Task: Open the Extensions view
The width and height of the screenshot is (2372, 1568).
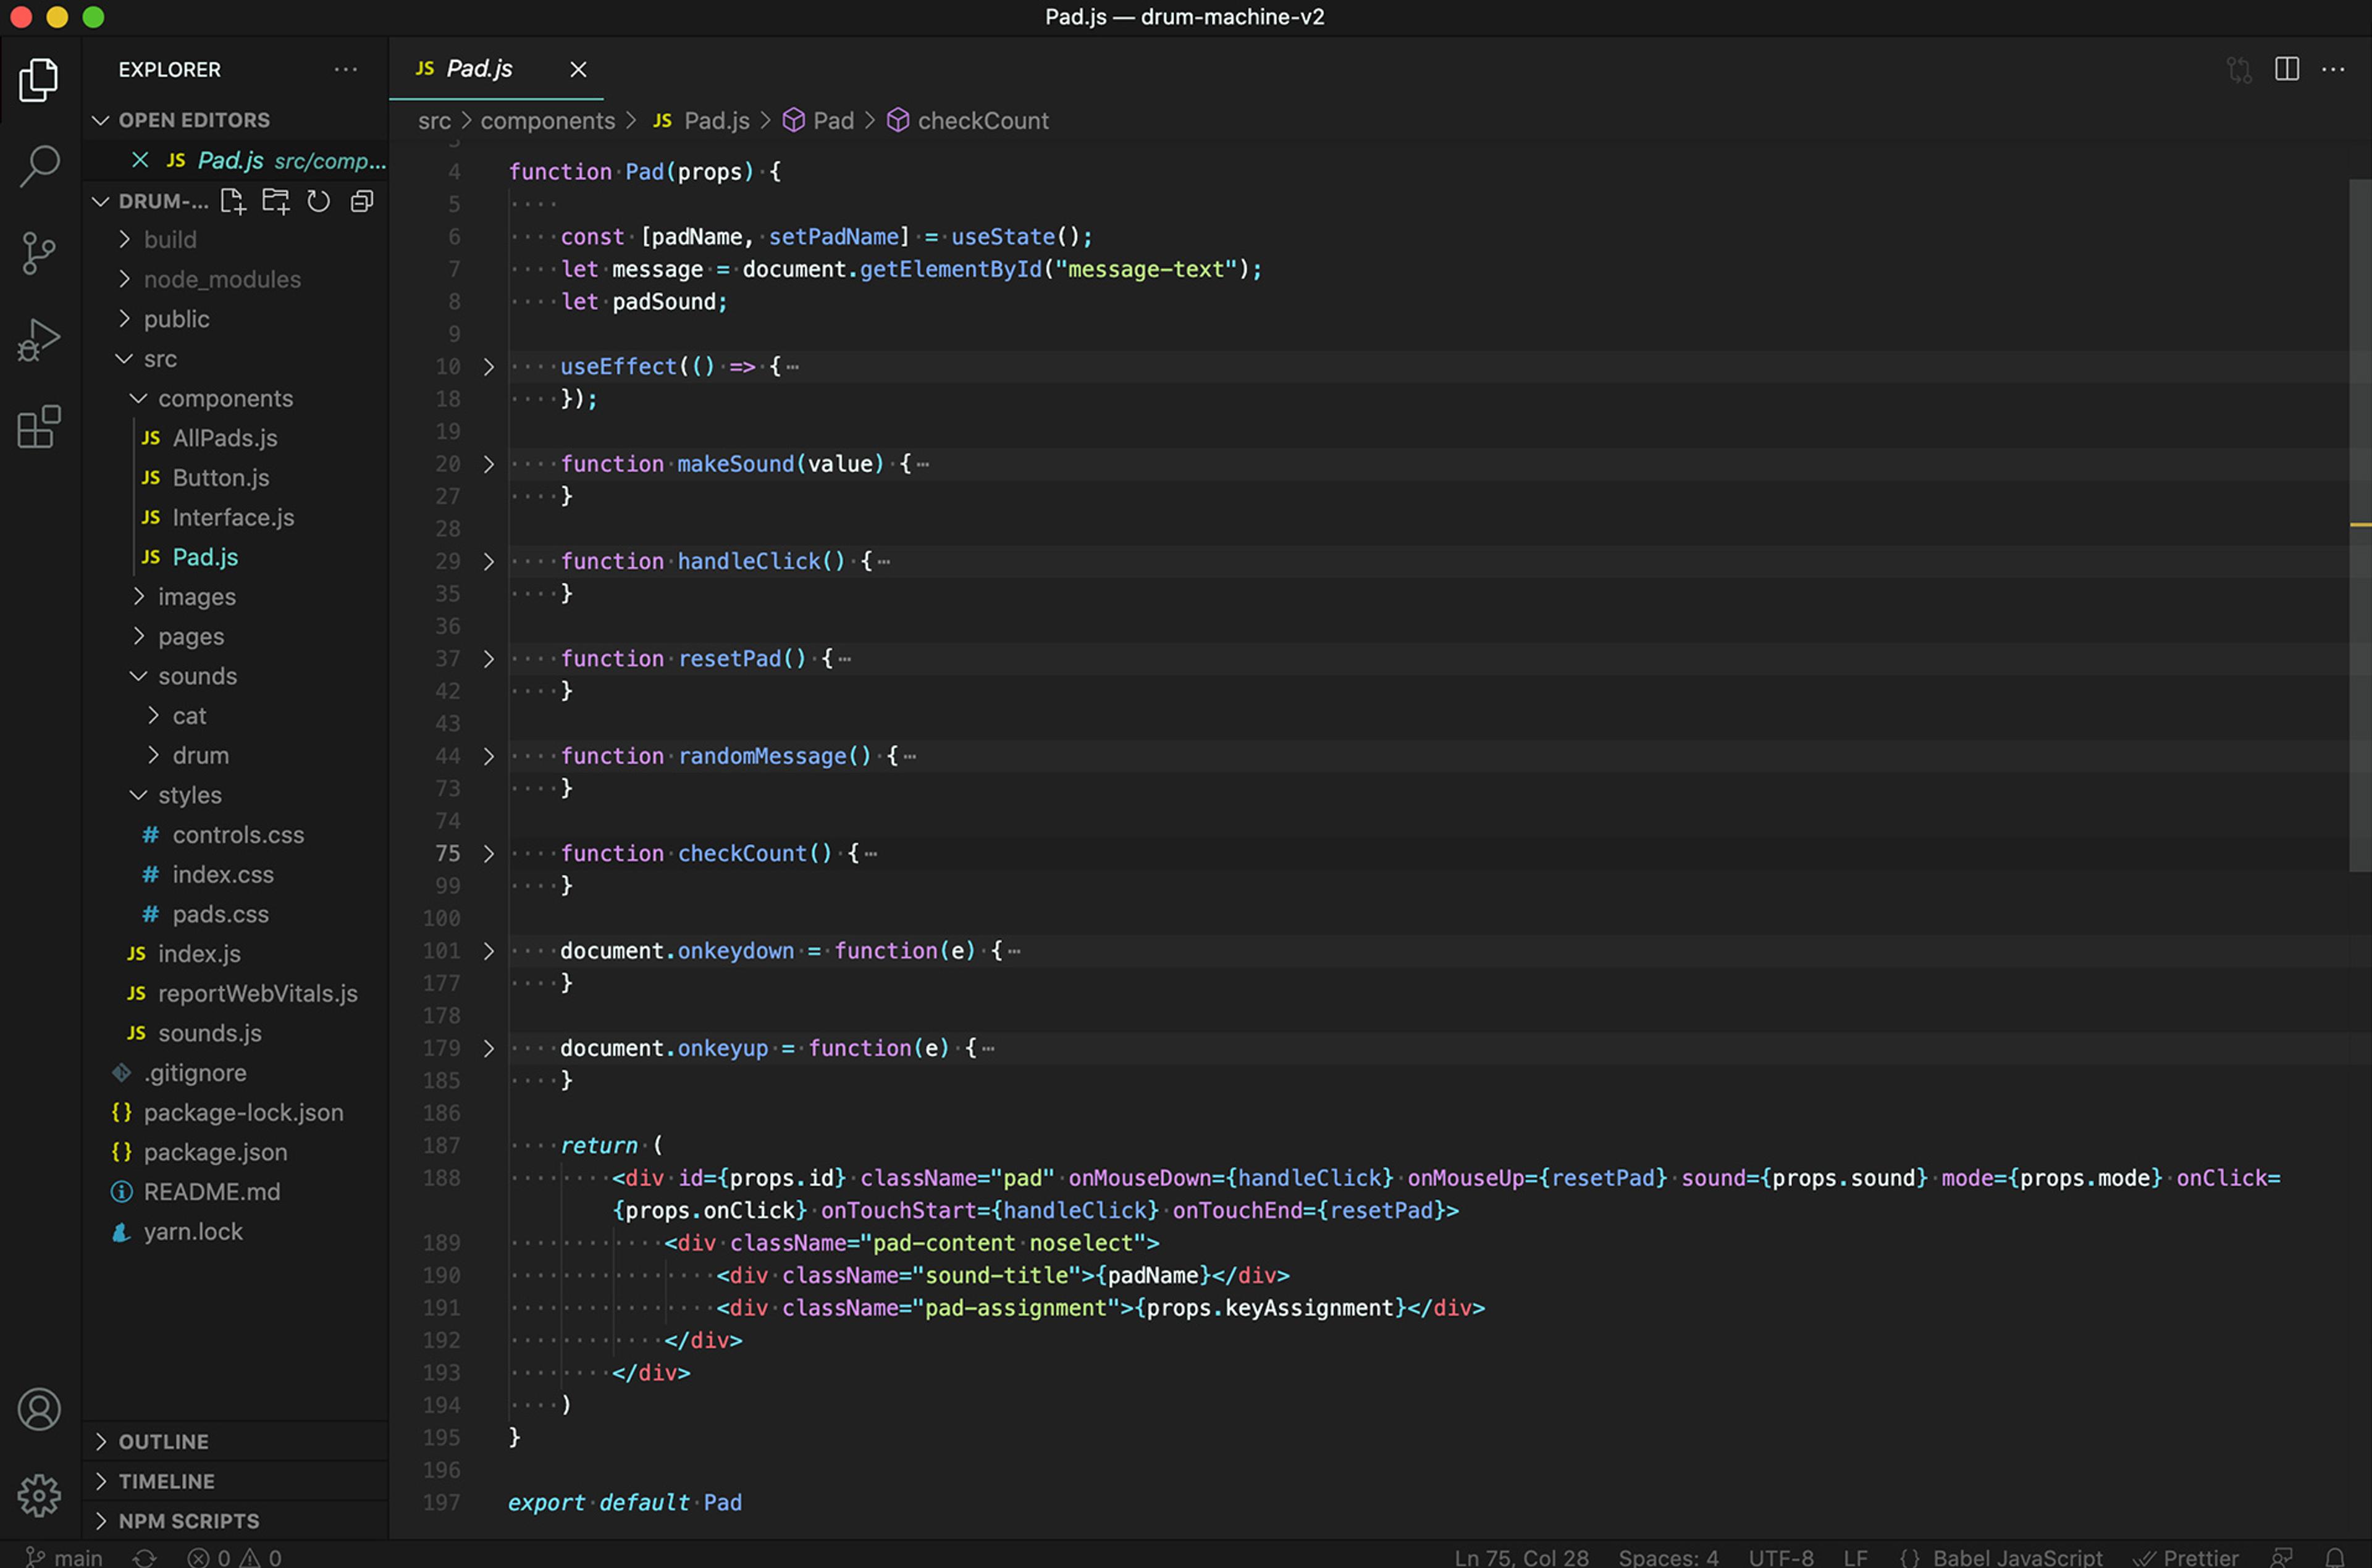Action: tap(39, 427)
